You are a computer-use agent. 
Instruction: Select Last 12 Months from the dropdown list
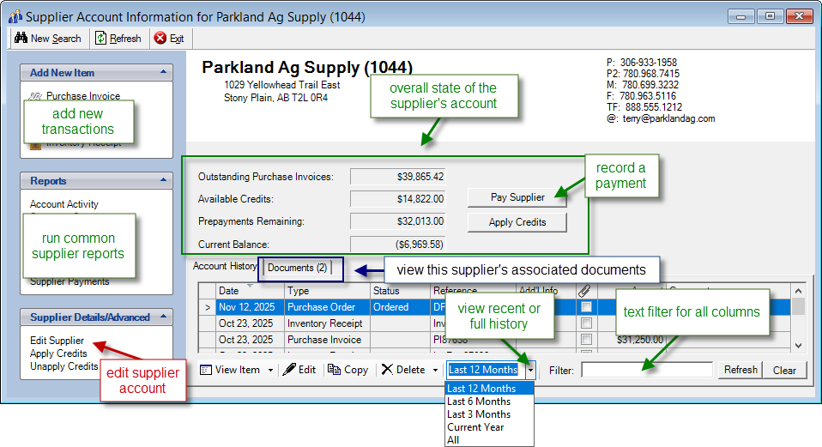tap(489, 389)
